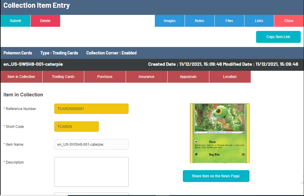Viewport: 304px width, 196px height.
Task: Delete this collection item
Action: tap(45, 21)
